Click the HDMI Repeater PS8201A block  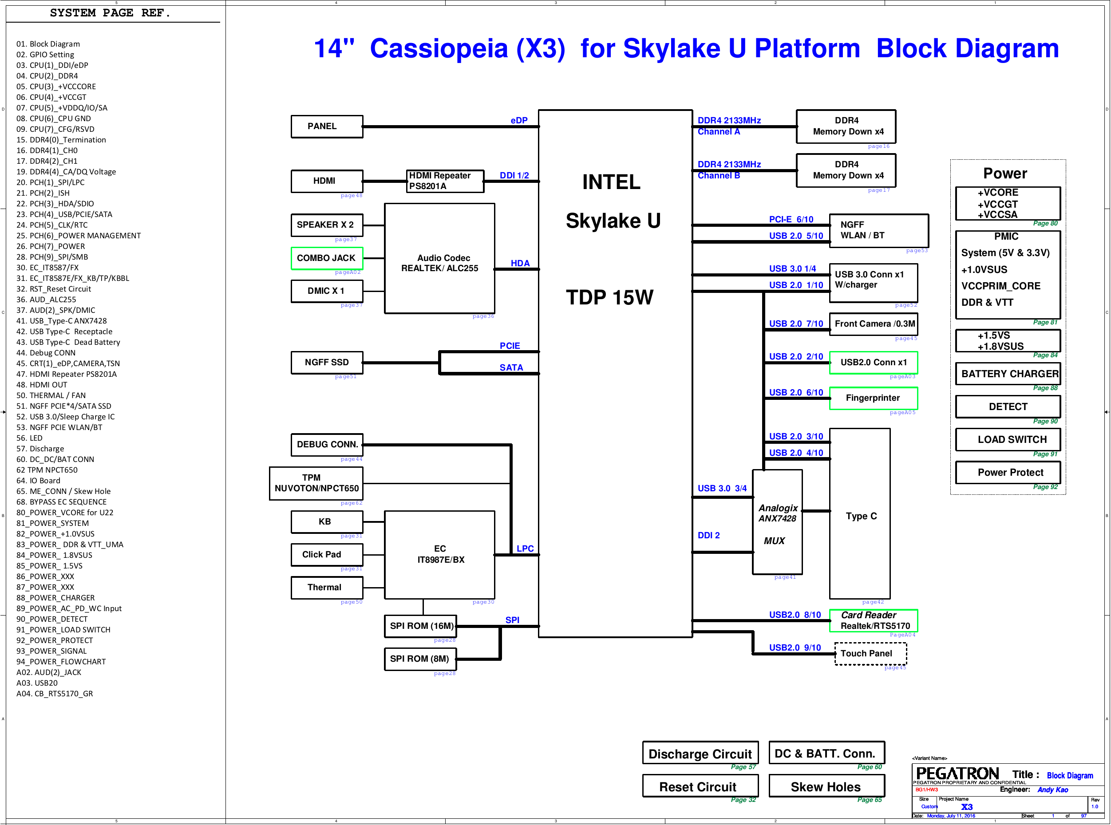[x=446, y=181]
